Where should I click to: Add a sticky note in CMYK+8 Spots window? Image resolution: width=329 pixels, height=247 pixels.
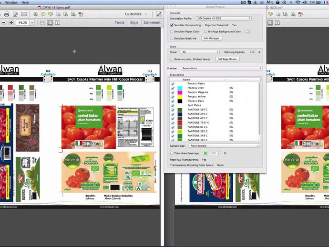[x=43, y=14]
